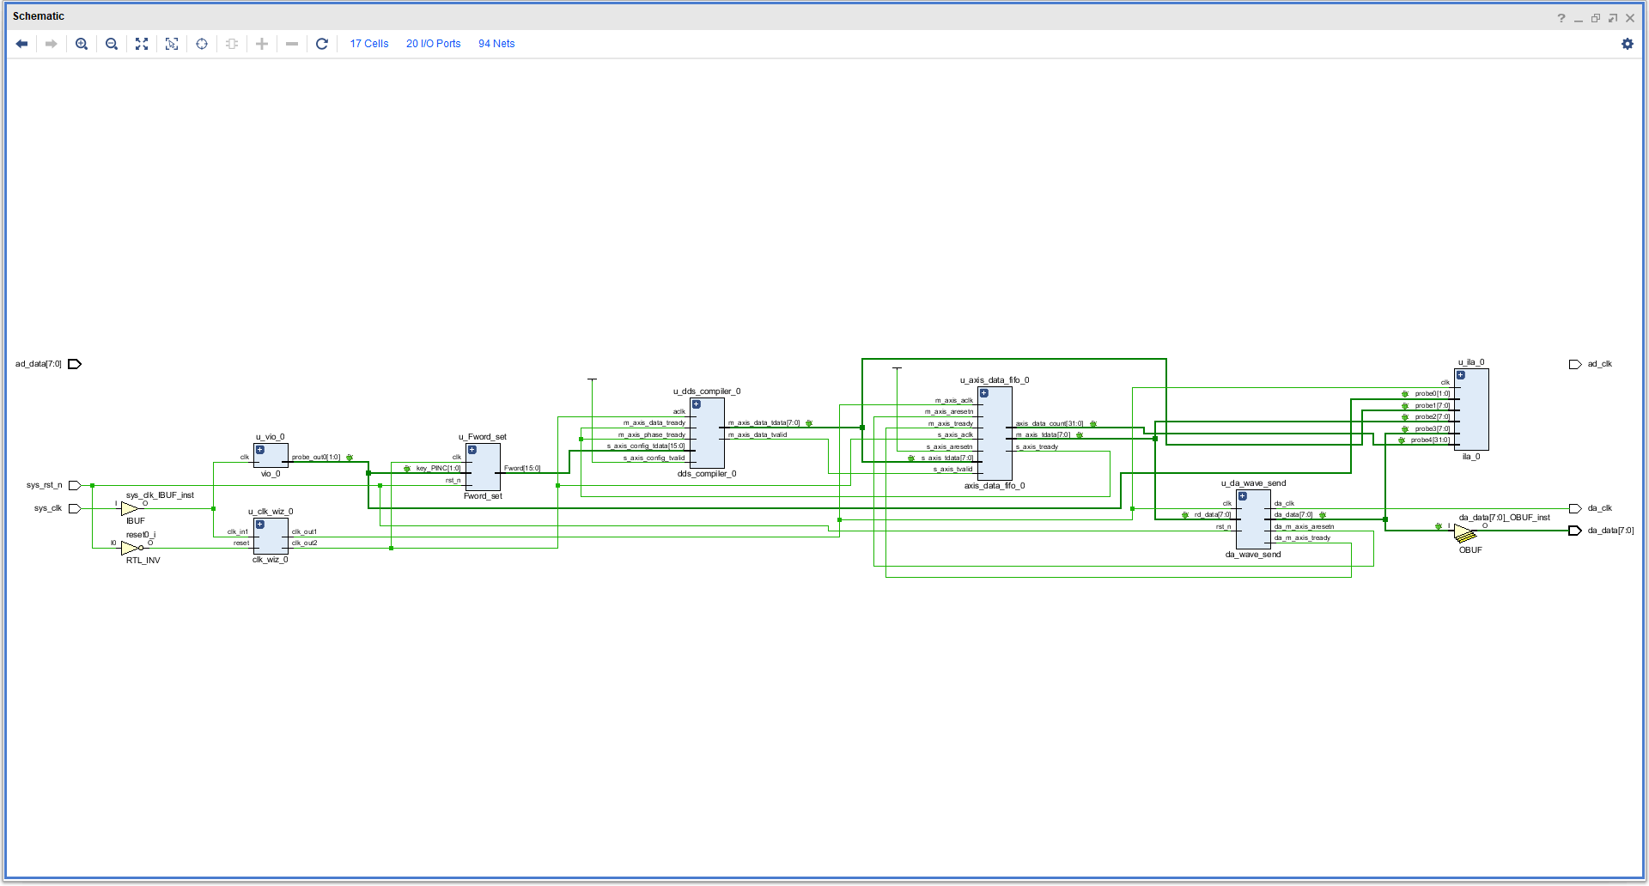Open the 94 Nets link
Screen dimensions: 1649x886
[496, 44]
